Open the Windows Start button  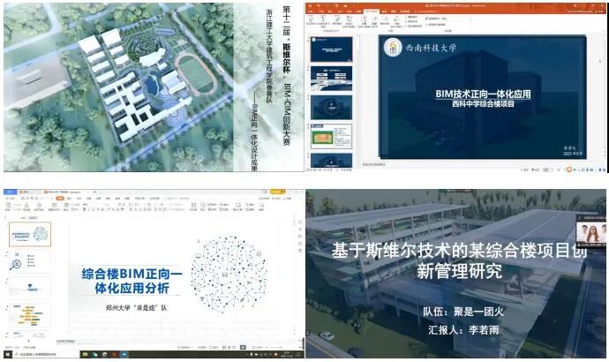click(x=7, y=355)
